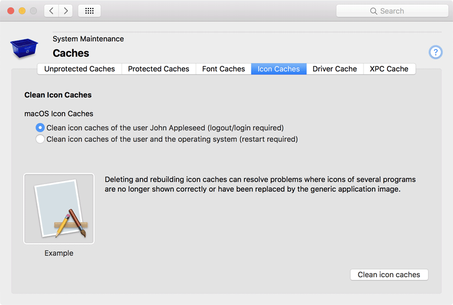
Task: Click the example application icon image
Action: pyautogui.click(x=59, y=209)
